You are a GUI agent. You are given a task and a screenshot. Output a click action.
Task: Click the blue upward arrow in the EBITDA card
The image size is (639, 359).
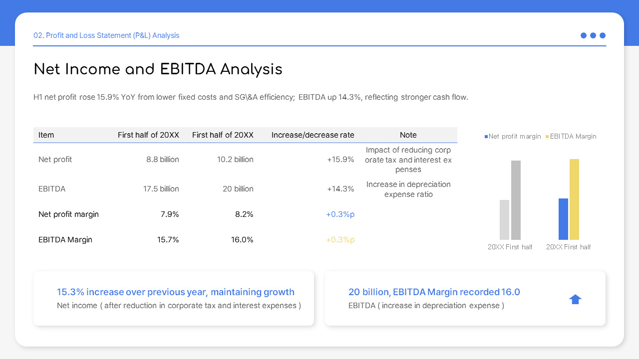click(x=575, y=299)
